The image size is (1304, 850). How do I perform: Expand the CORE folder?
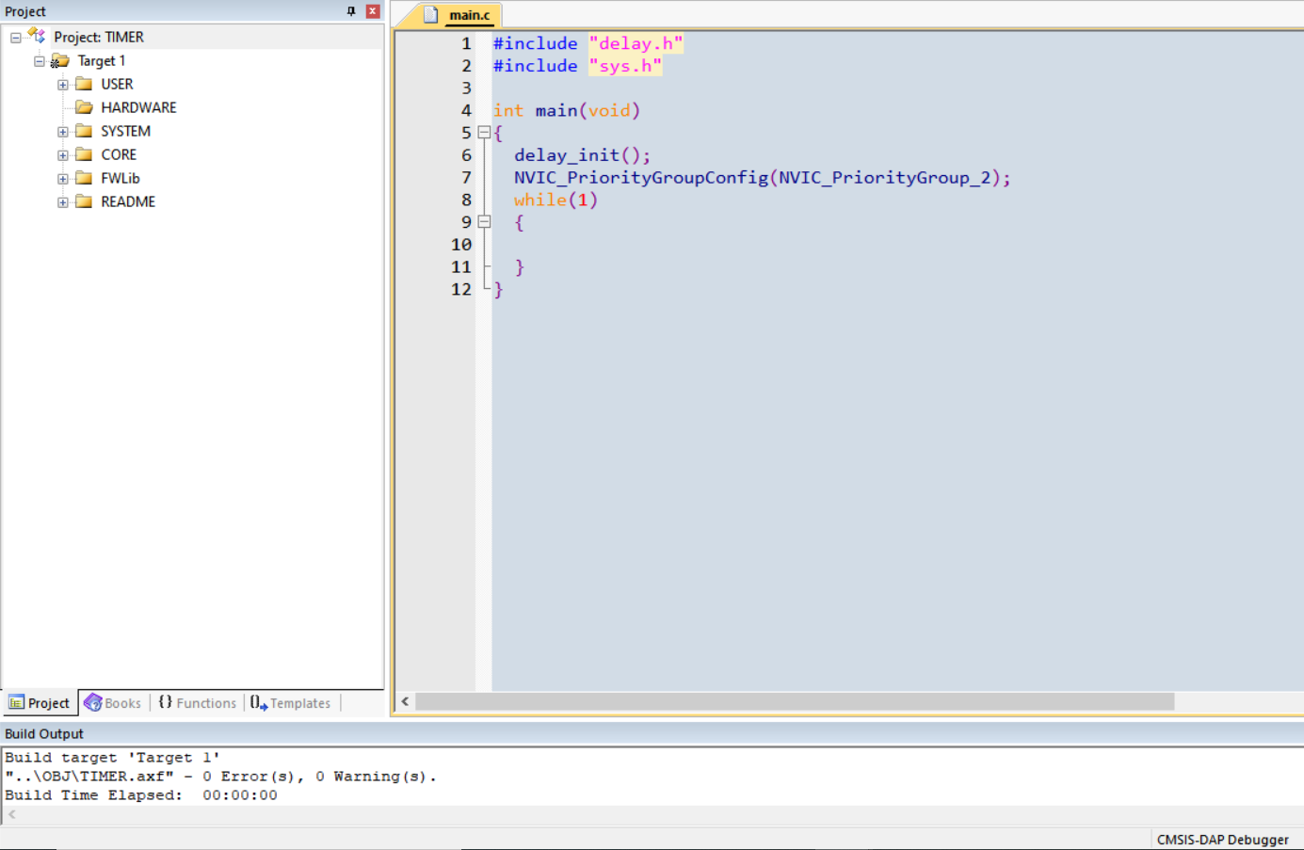63,155
